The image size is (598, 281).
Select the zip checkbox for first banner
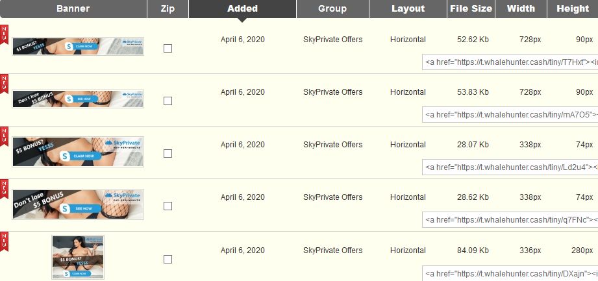tap(168, 49)
